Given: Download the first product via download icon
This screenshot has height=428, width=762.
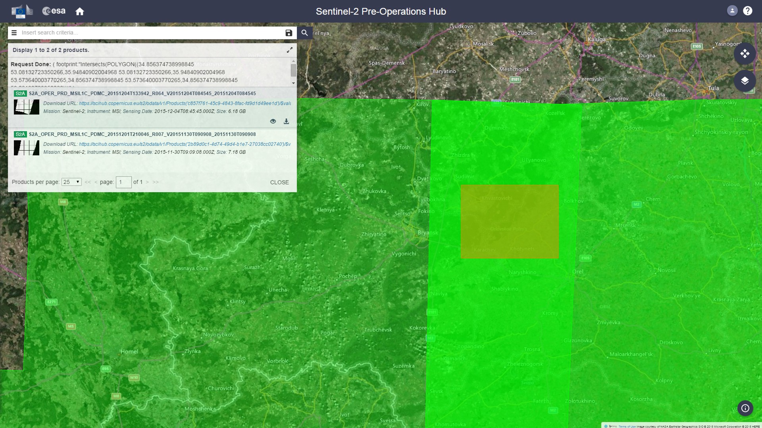Looking at the screenshot, I should 286,121.
